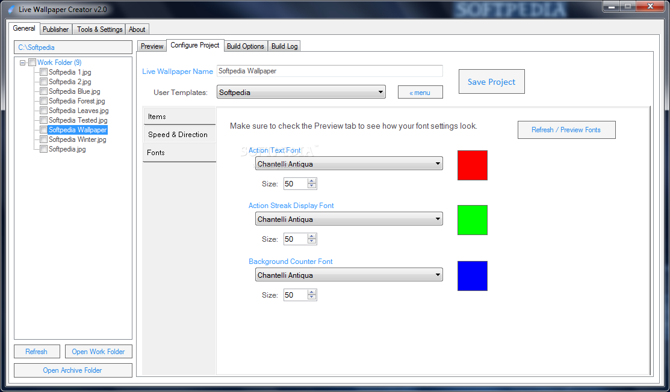This screenshot has height=392, width=670.
Task: Select Softpedia Leaves.jpg in the tree
Action: pos(79,111)
